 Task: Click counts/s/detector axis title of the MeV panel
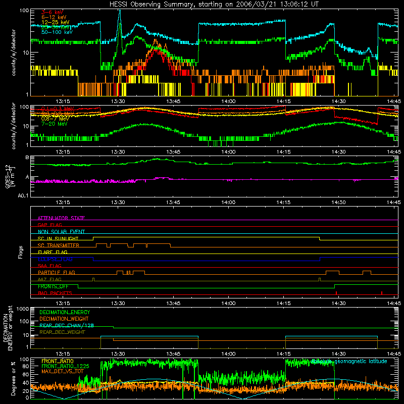tap(14, 126)
